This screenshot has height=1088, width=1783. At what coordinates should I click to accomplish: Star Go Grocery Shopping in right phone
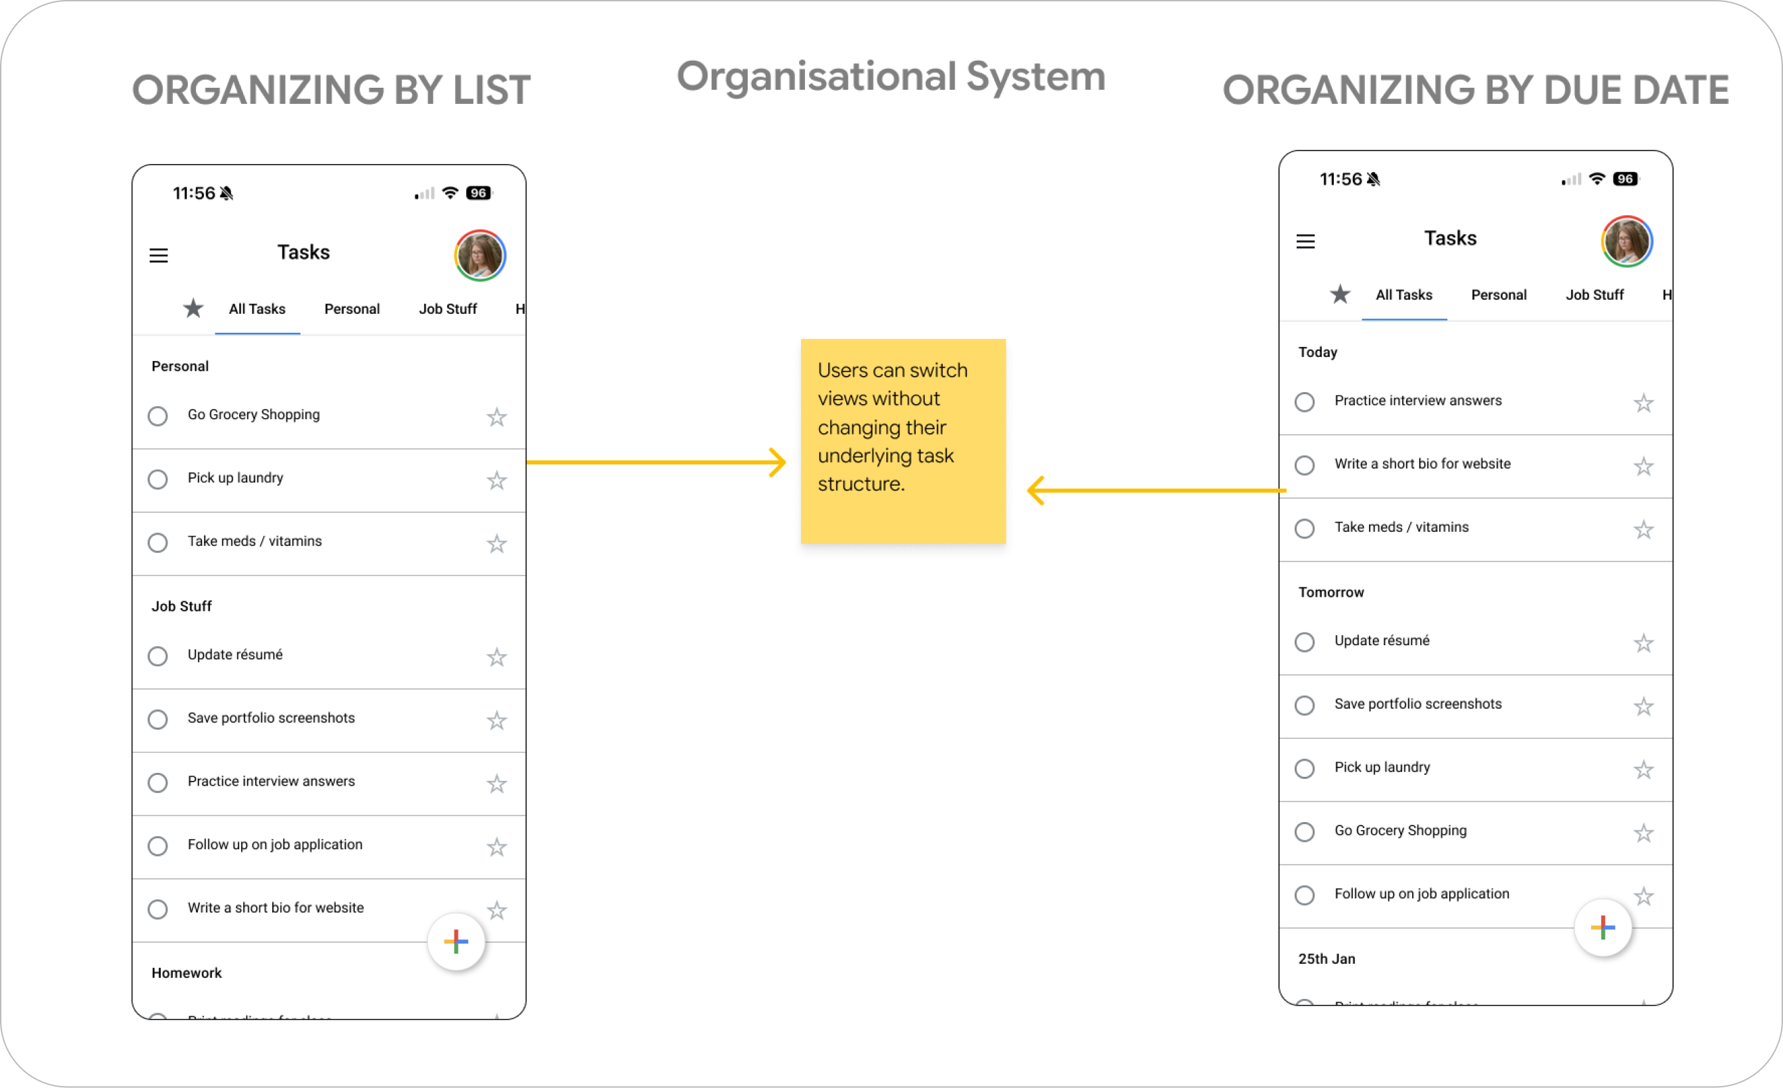coord(1643,834)
